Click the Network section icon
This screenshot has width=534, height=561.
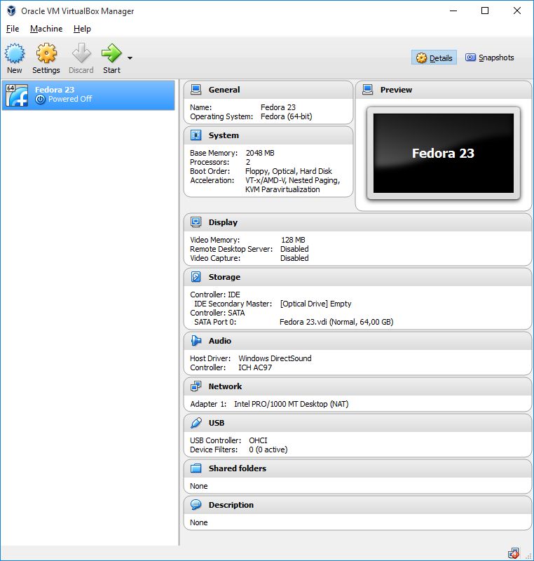[196, 386]
